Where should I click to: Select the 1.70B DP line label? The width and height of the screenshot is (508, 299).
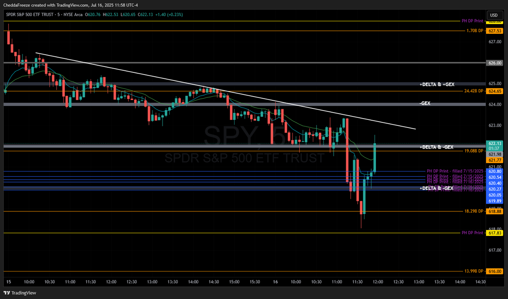(x=474, y=31)
